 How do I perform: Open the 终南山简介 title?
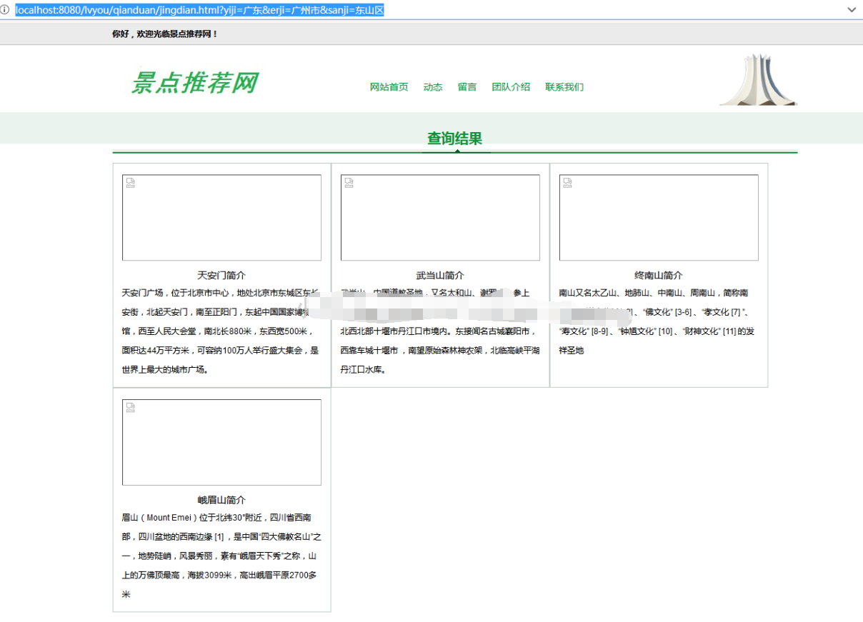point(659,276)
